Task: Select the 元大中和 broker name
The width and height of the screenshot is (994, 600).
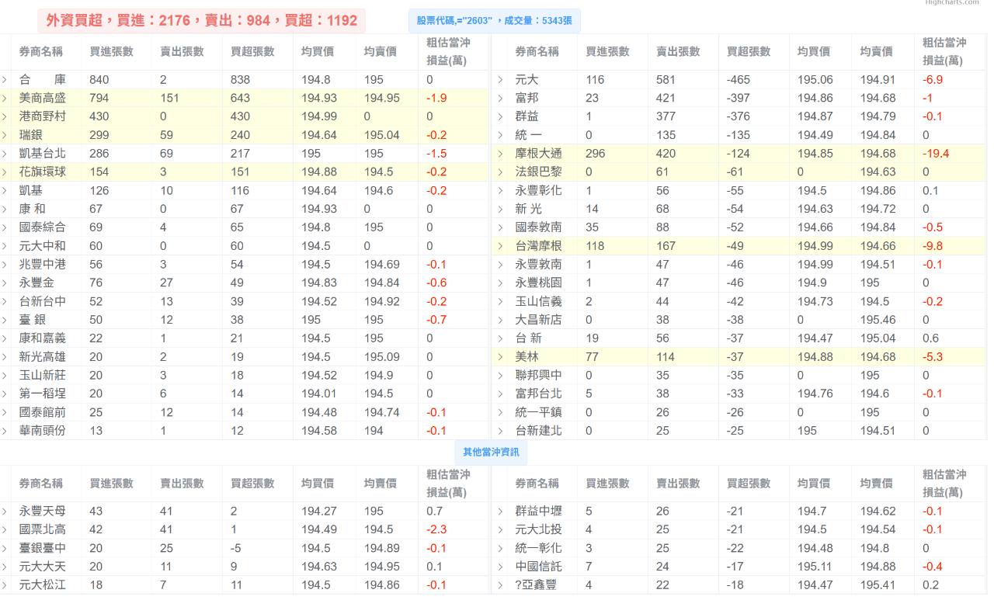Action: point(42,246)
